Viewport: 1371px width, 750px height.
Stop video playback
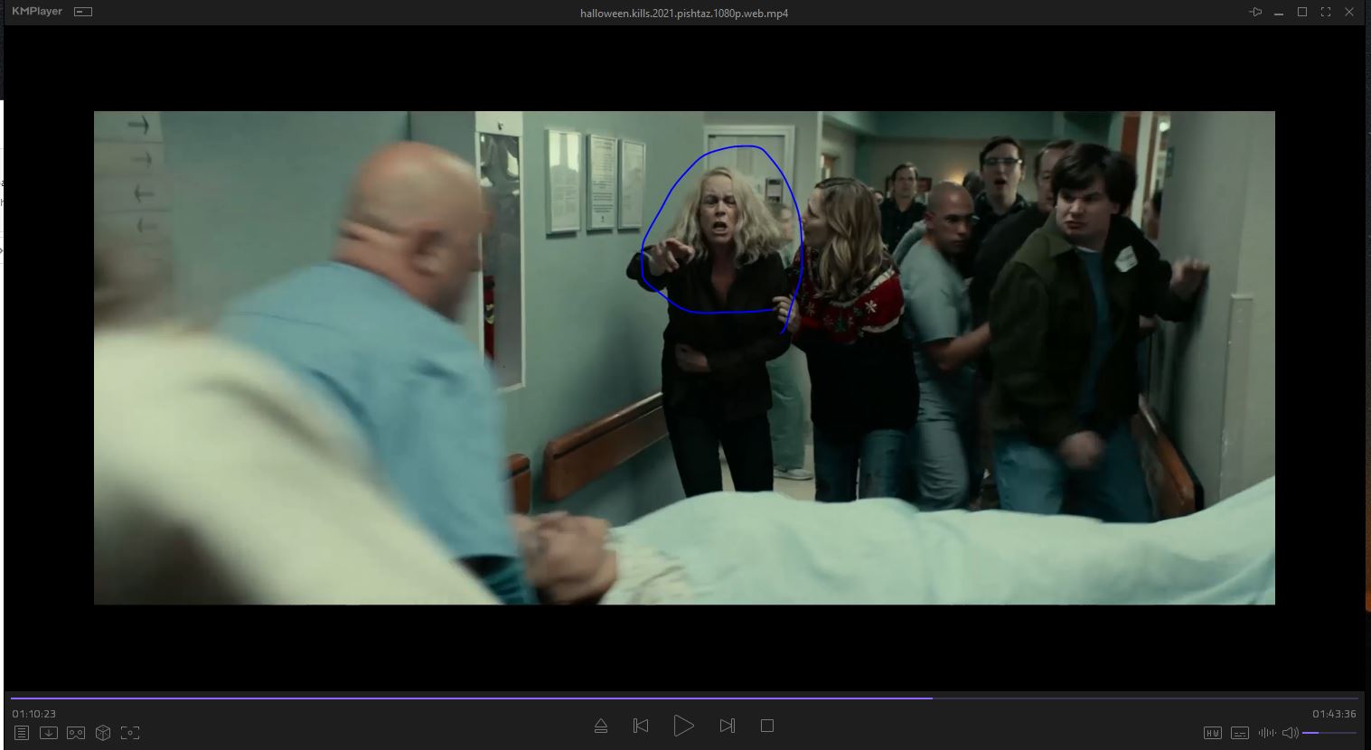point(767,726)
